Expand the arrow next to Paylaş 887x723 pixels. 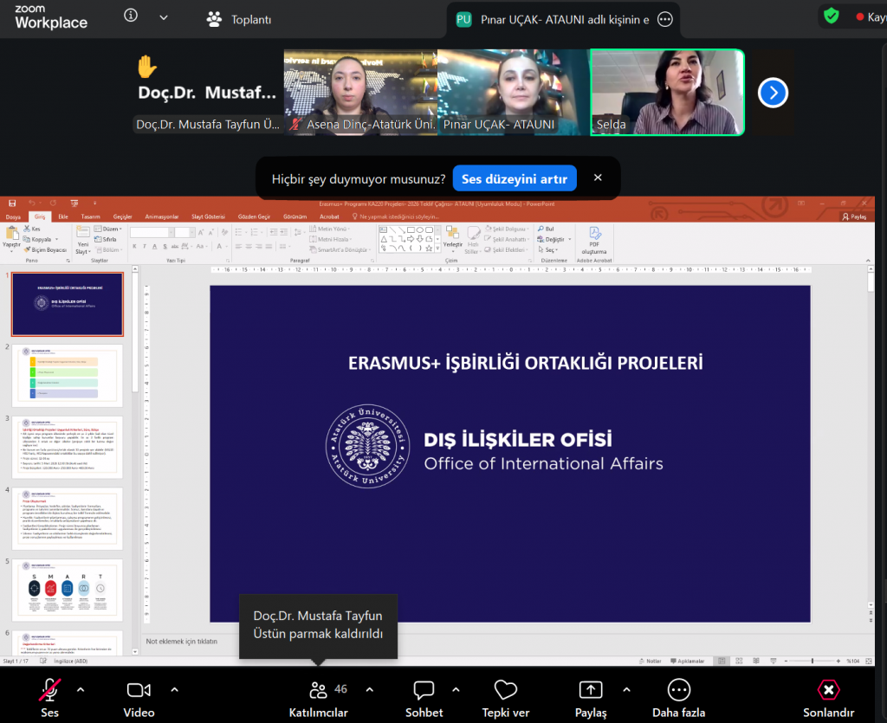point(626,690)
